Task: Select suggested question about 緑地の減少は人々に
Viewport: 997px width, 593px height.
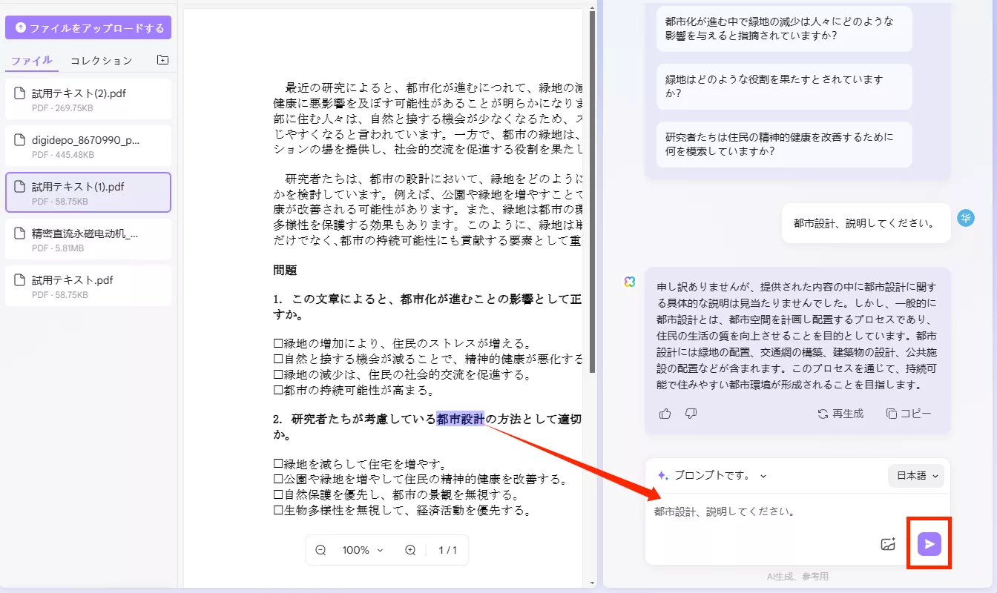Action: [784, 28]
